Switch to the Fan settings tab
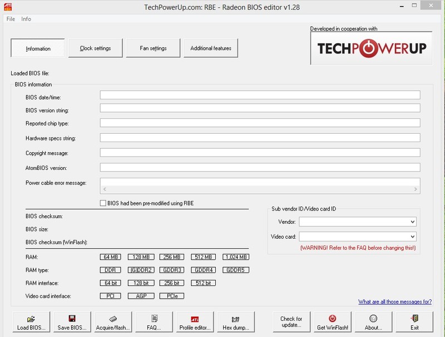The width and height of the screenshot is (445, 337). (153, 48)
